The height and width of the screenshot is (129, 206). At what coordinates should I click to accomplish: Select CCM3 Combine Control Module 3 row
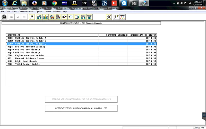pyautogui.click(x=81, y=44)
